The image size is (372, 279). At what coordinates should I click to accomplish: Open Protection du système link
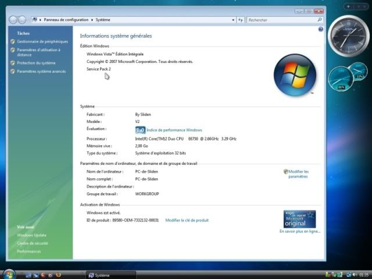pyautogui.click(x=36, y=63)
